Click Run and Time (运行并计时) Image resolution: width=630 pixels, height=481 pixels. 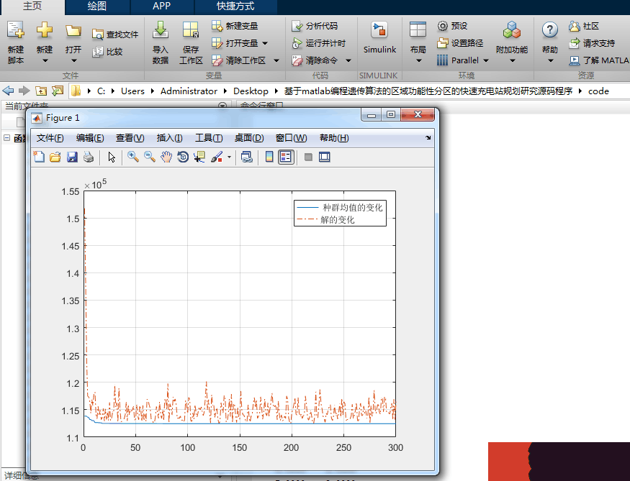tap(319, 43)
